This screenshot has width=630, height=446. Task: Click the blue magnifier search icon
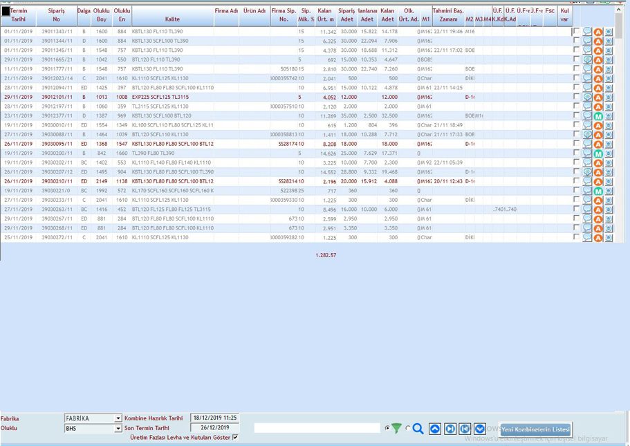[x=418, y=429]
